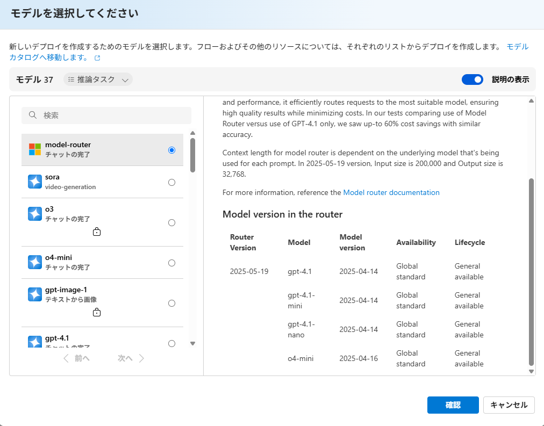Click the model list scrollbar thumb
Image resolution: width=544 pixels, height=426 pixels.
coord(192,155)
